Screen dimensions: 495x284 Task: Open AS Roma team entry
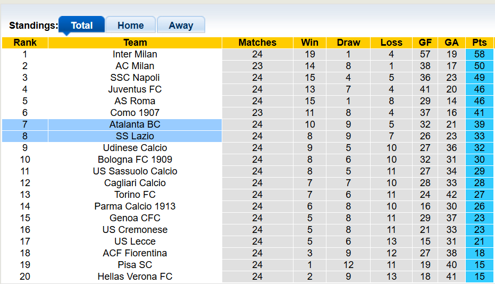(135, 101)
